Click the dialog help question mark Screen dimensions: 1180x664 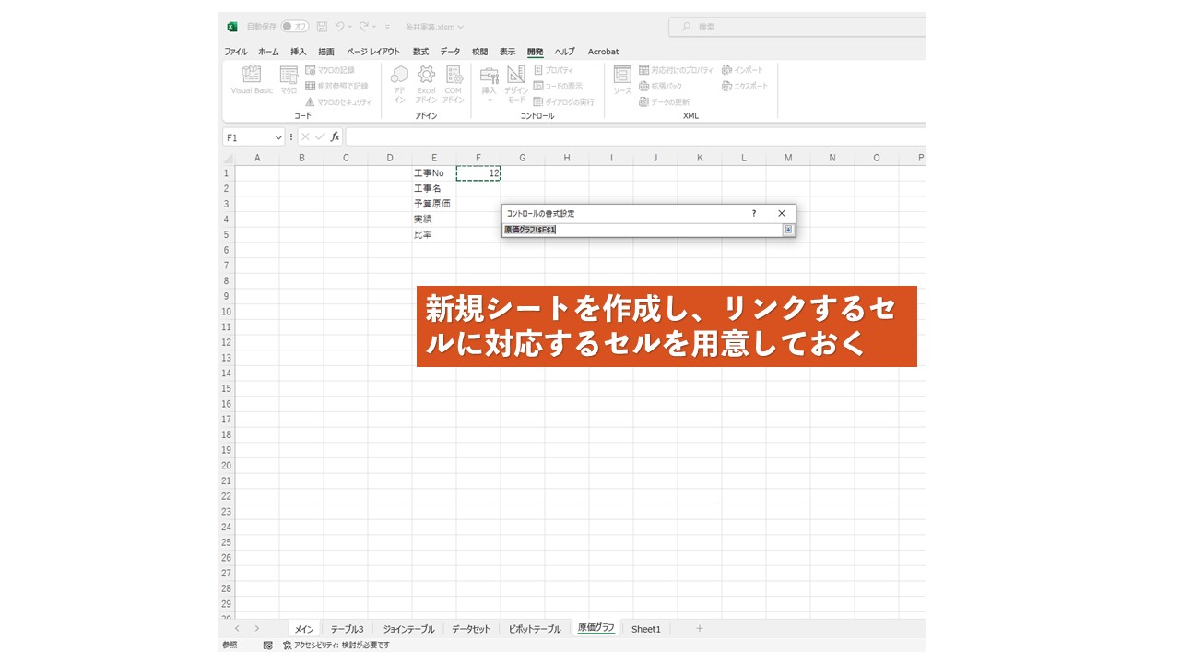click(753, 213)
